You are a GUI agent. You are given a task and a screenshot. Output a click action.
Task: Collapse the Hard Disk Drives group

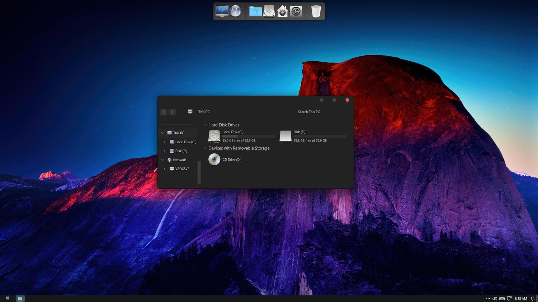pyautogui.click(x=206, y=125)
